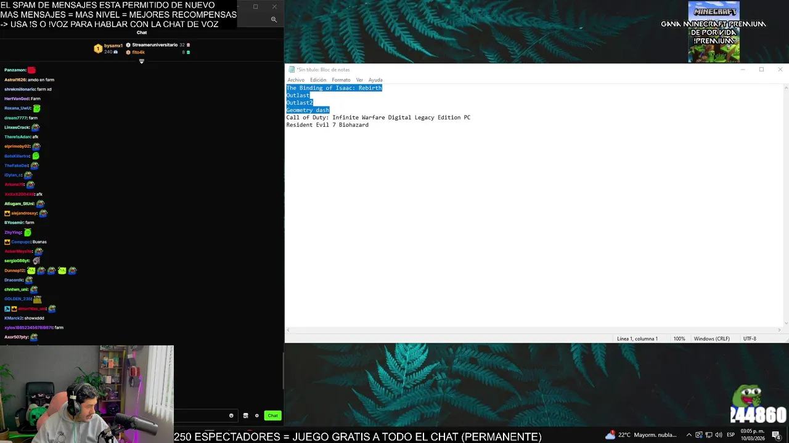
Task: Click Astral1626 username in chat
Action: click(15, 80)
